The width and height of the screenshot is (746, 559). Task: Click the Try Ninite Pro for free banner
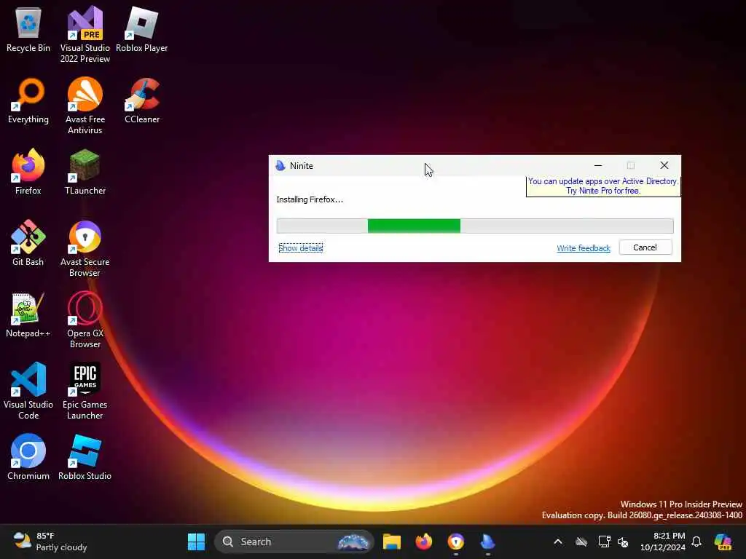(602, 186)
